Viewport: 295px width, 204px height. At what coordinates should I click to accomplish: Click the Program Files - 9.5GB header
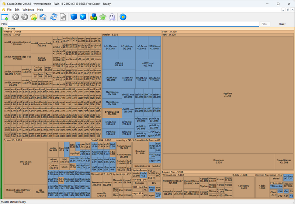[x=228, y=172]
